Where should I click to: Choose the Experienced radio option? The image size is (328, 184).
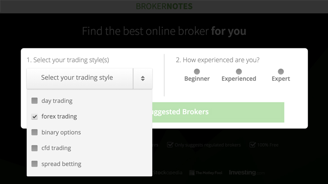coord(239,72)
